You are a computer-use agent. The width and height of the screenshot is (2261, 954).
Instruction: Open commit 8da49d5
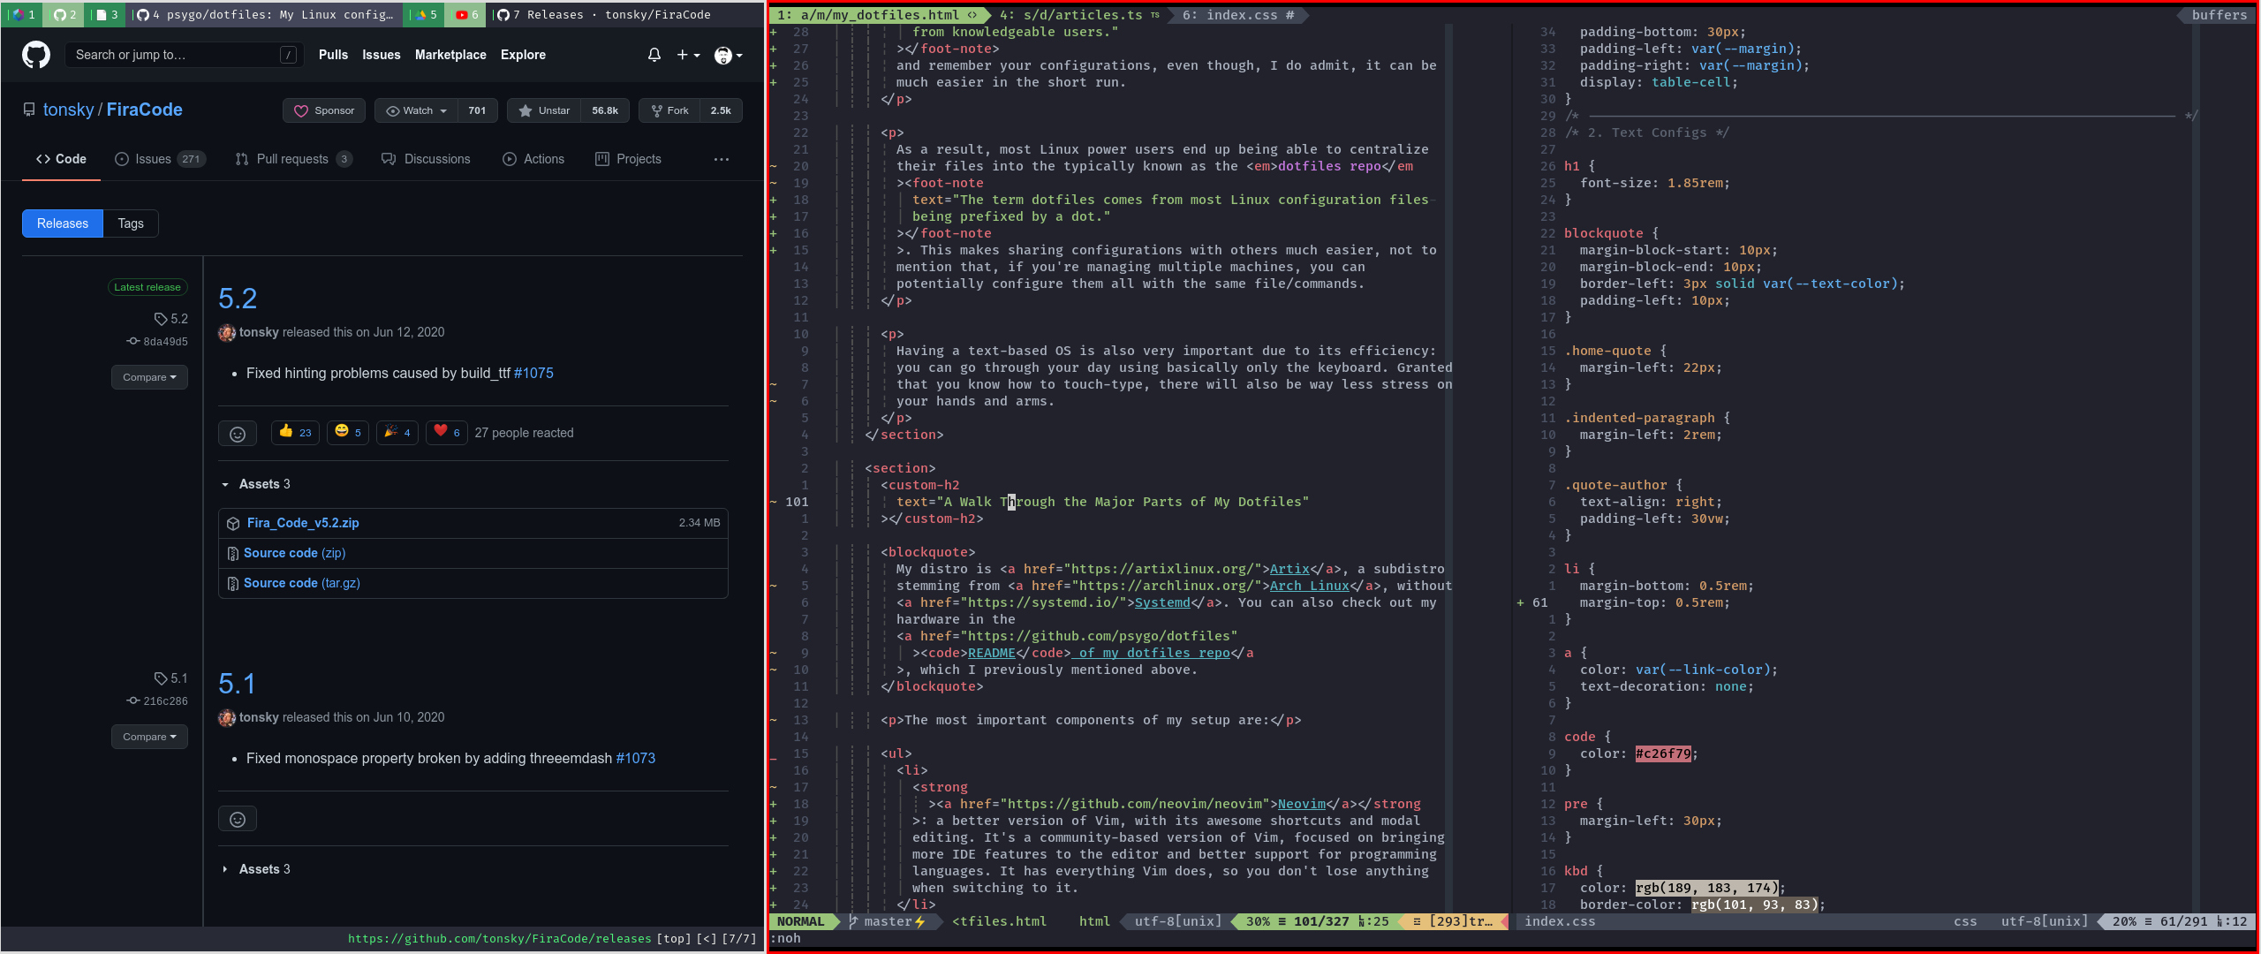[x=157, y=342]
